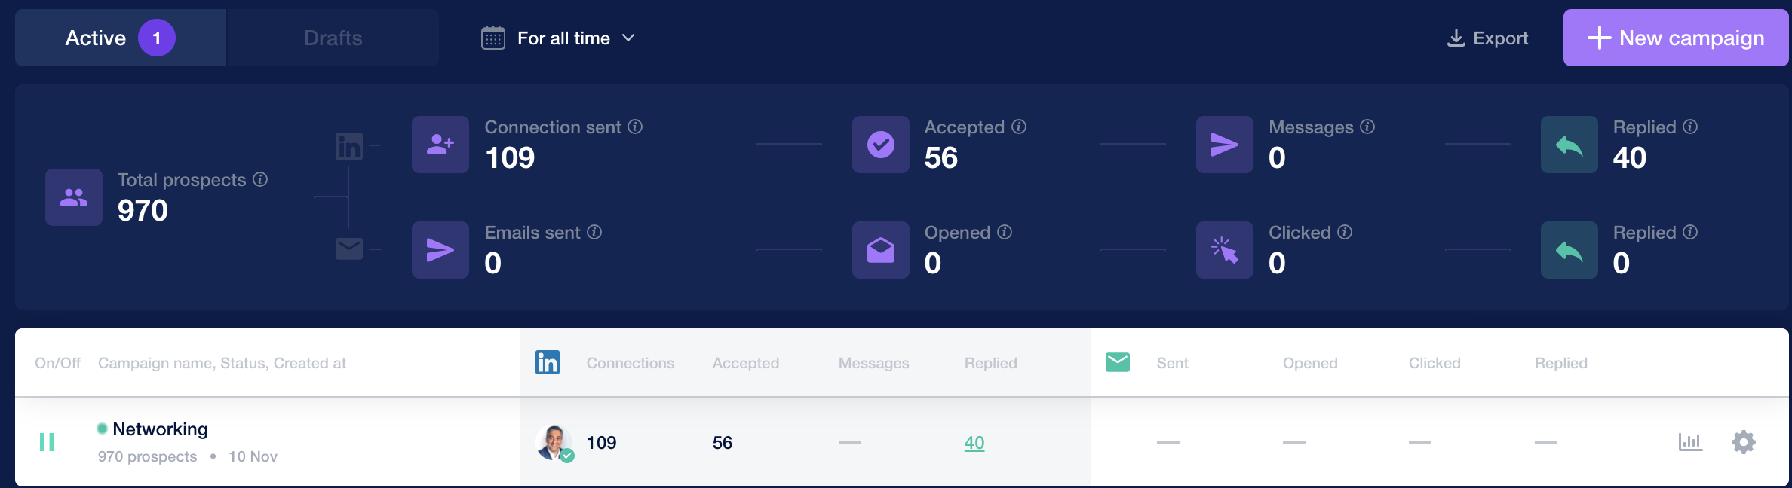Viewport: 1792px width, 488px height.
Task: Click info icon beside Clicked
Action: pyautogui.click(x=1345, y=232)
